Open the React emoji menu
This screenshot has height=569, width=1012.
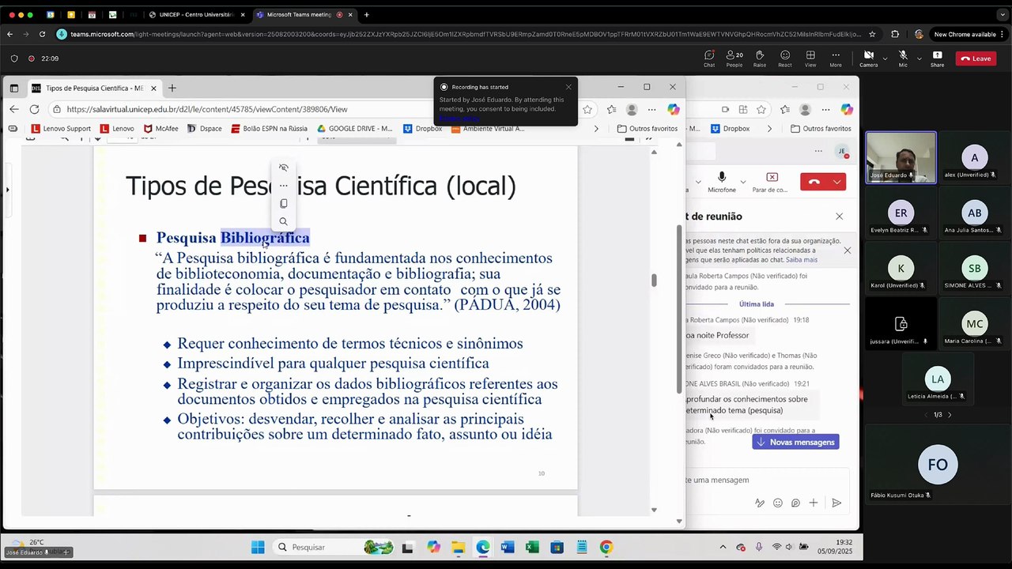[x=785, y=58]
